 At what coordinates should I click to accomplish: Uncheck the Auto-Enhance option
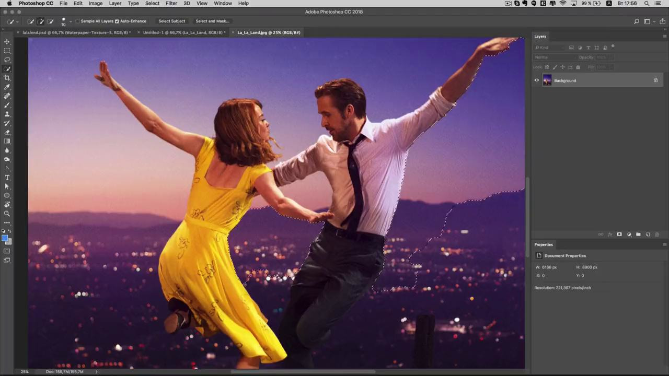click(117, 21)
